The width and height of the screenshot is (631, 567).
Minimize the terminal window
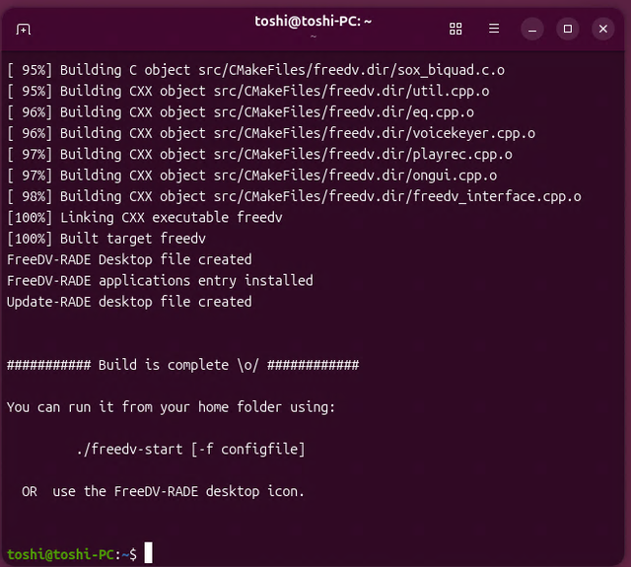[532, 29]
